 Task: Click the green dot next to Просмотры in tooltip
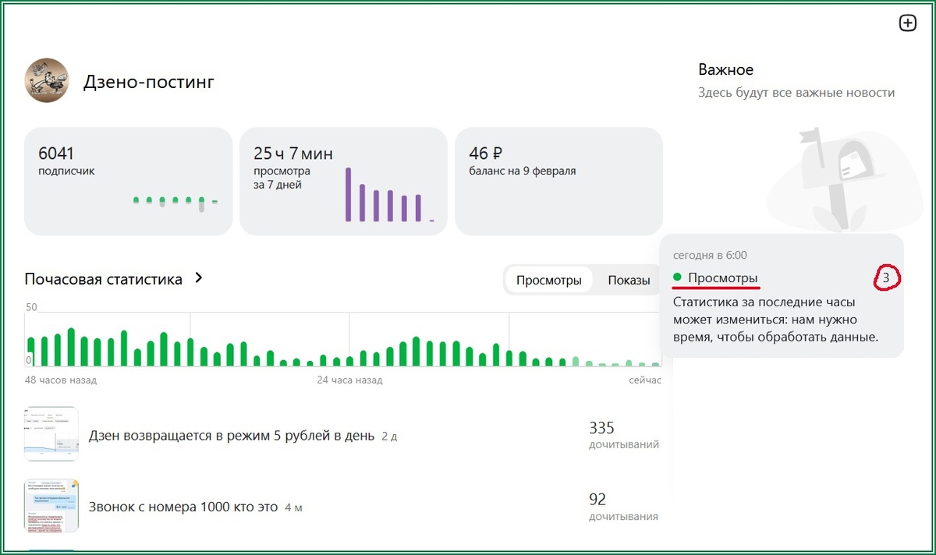tap(677, 277)
